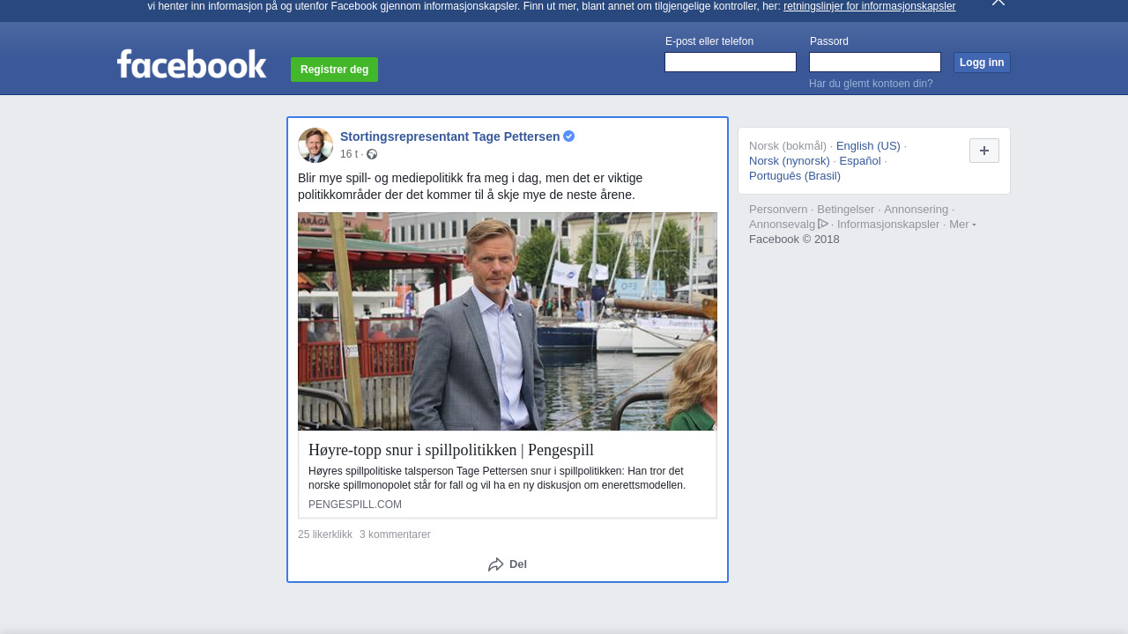Click the Logg inn button
Image resolution: width=1128 pixels, height=634 pixels.
(982, 63)
